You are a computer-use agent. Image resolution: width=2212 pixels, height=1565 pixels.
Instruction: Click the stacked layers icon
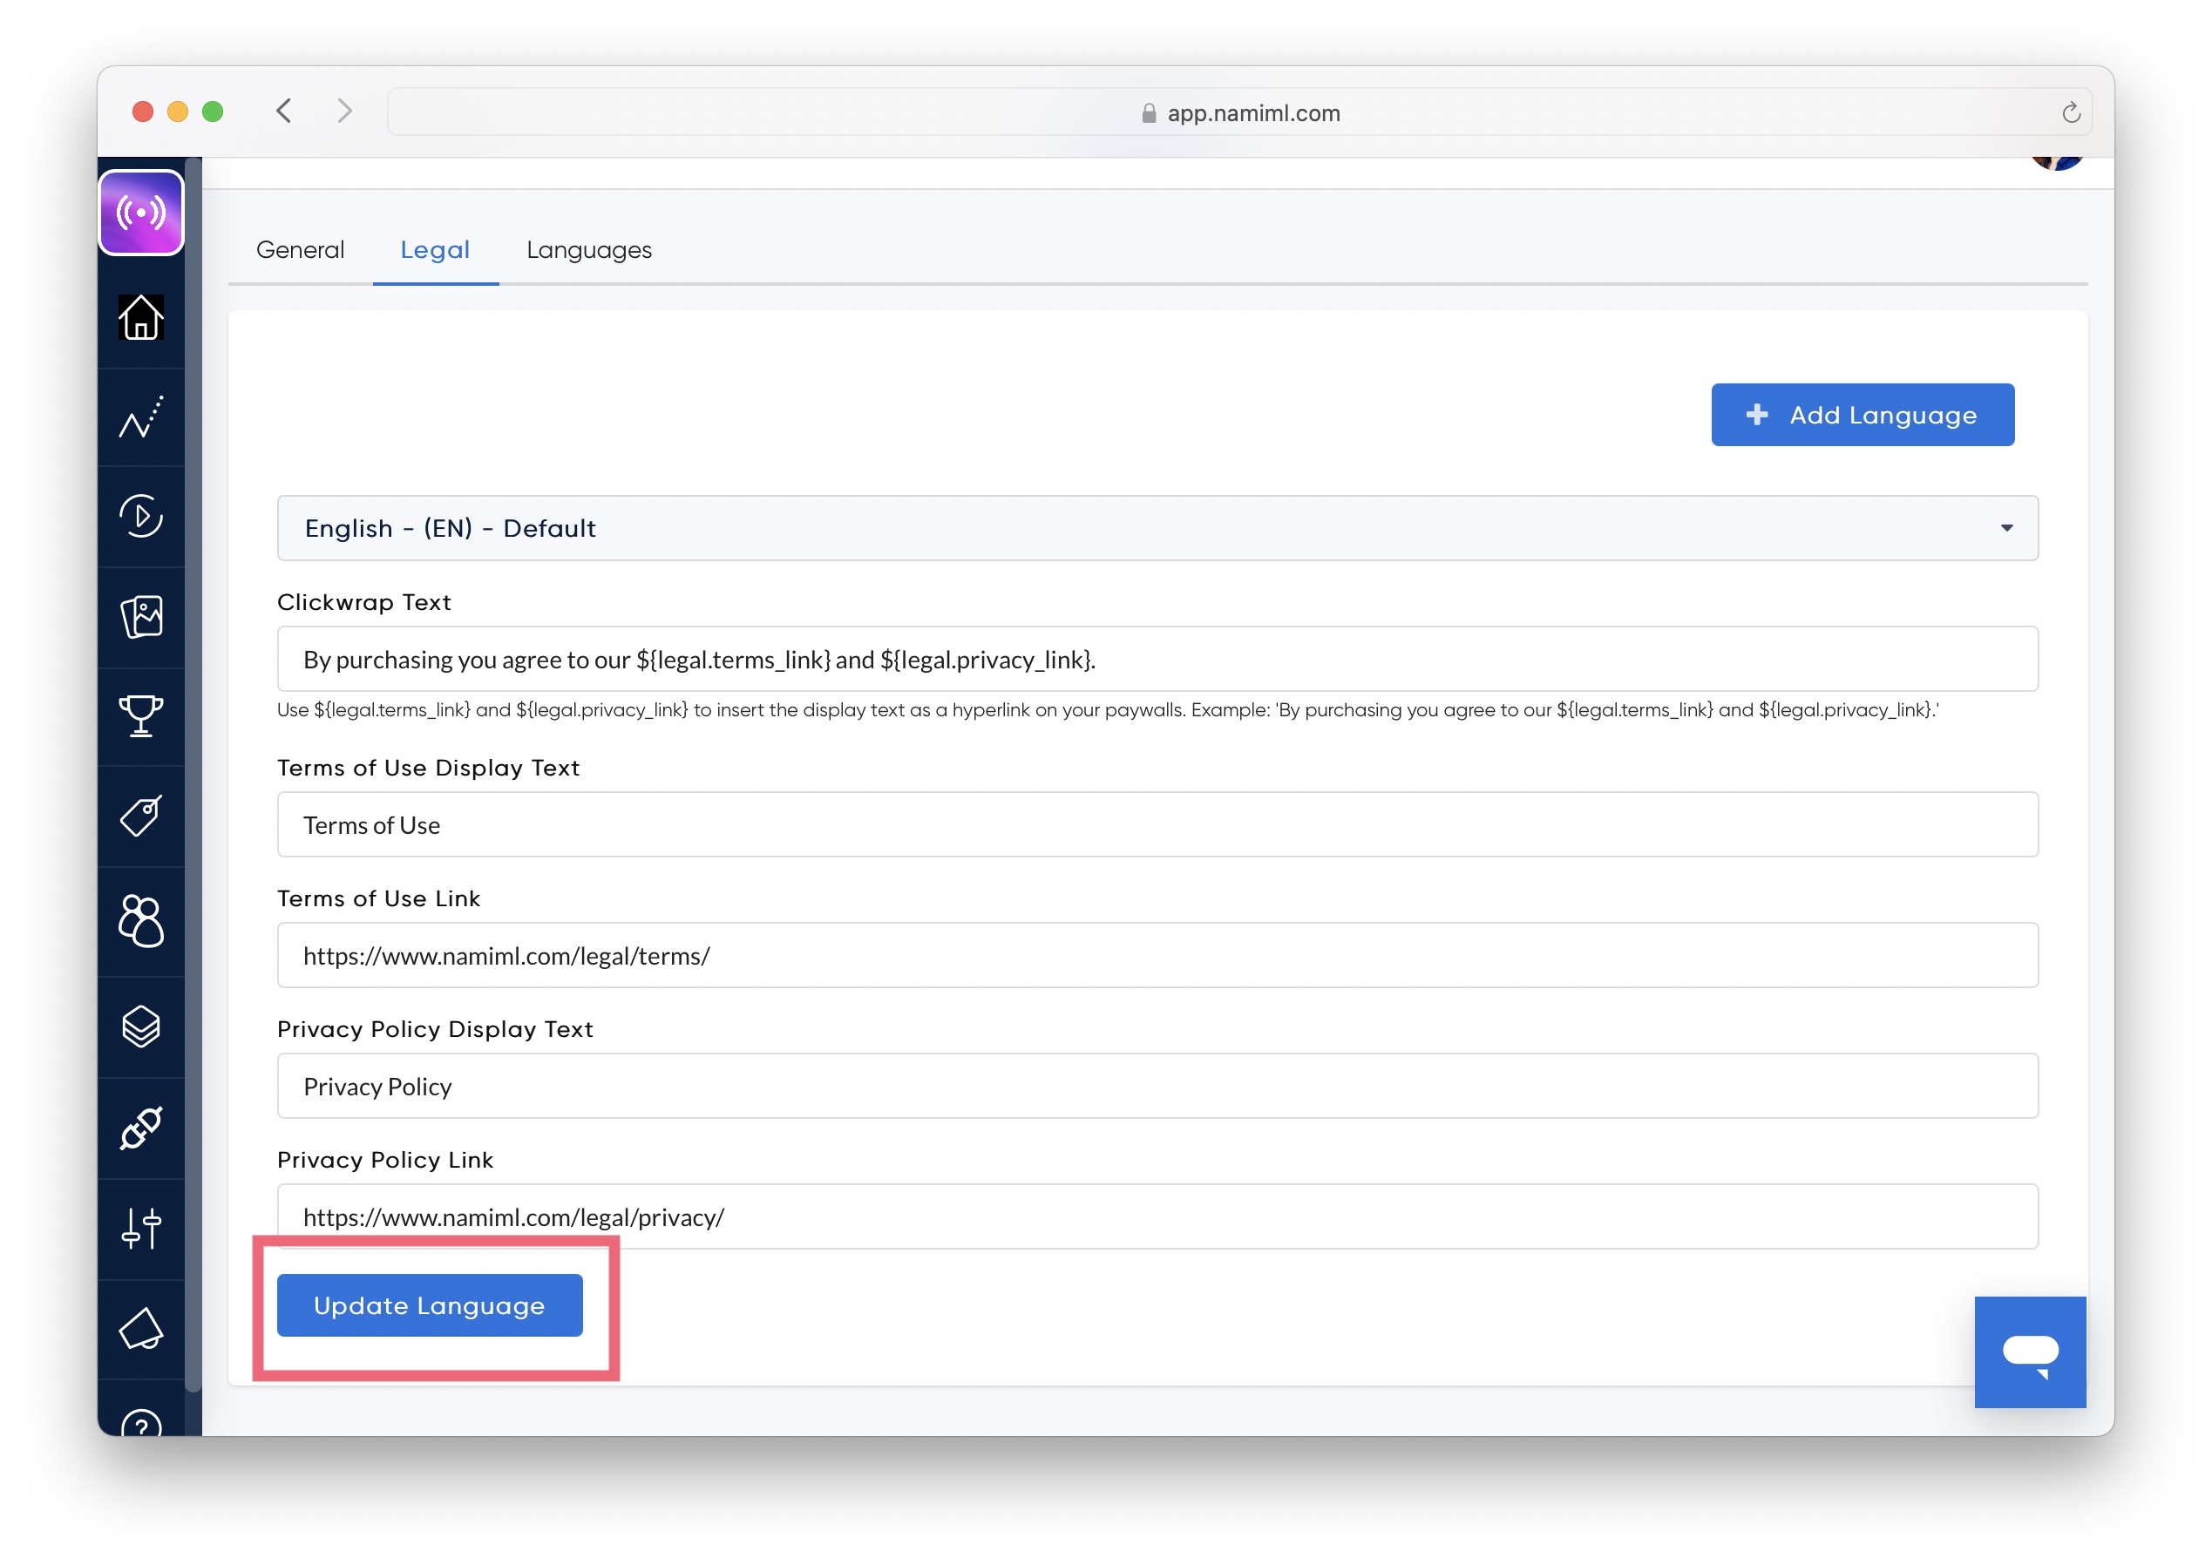click(x=140, y=1026)
